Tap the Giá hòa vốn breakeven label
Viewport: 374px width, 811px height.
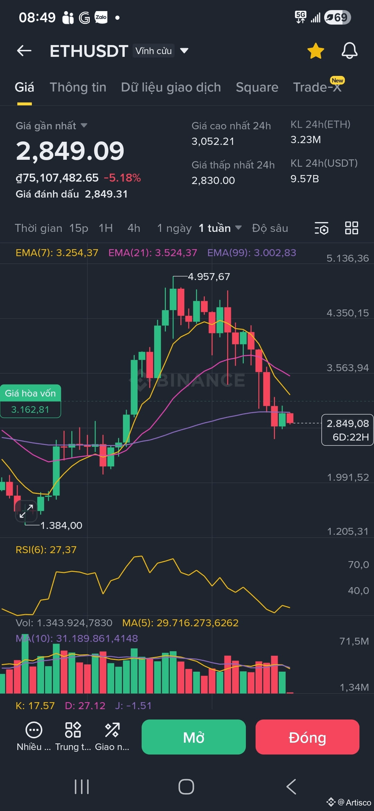pyautogui.click(x=30, y=401)
